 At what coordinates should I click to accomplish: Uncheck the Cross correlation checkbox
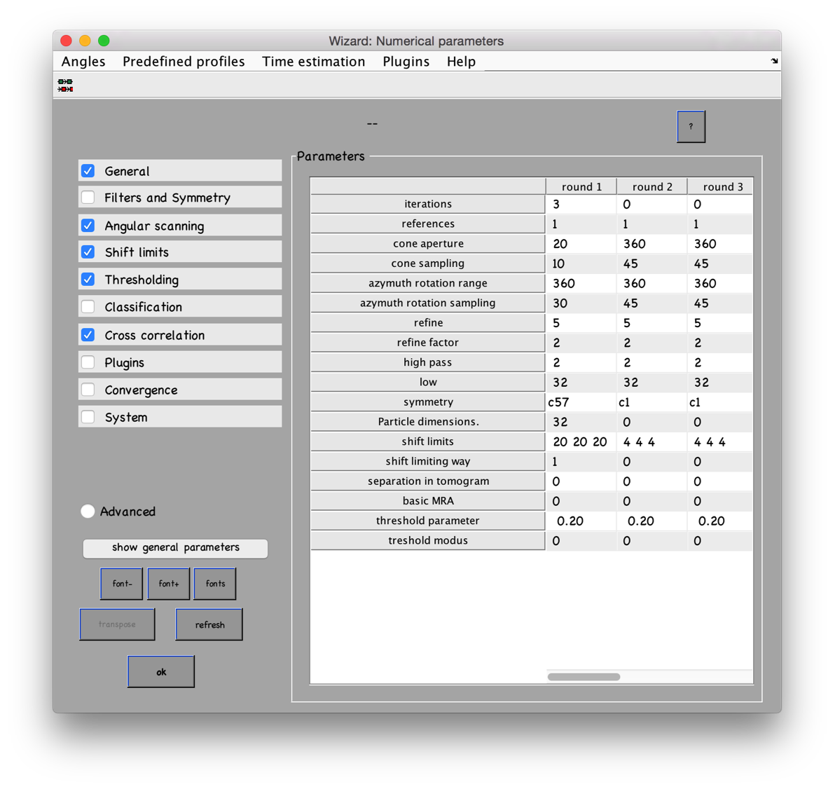tap(88, 334)
